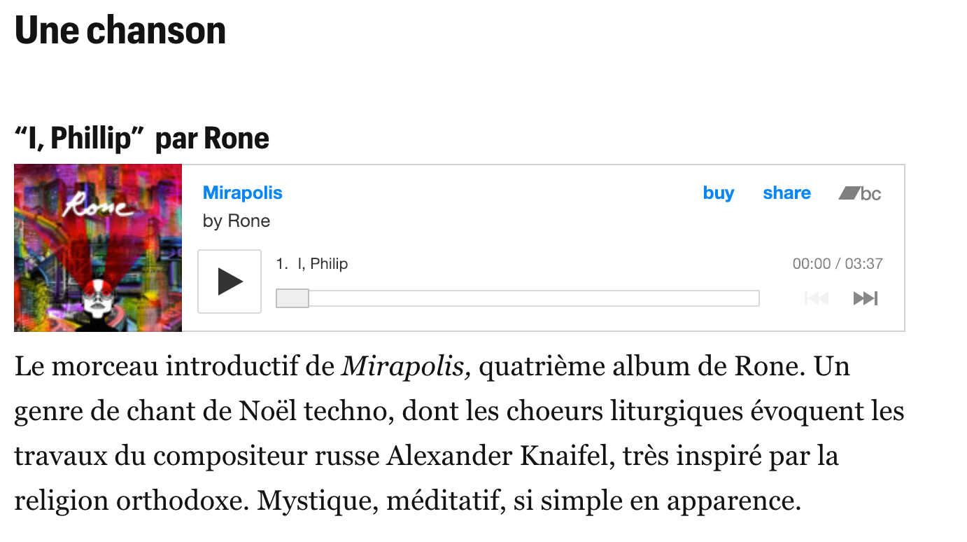Click the "share" link

[x=786, y=193]
